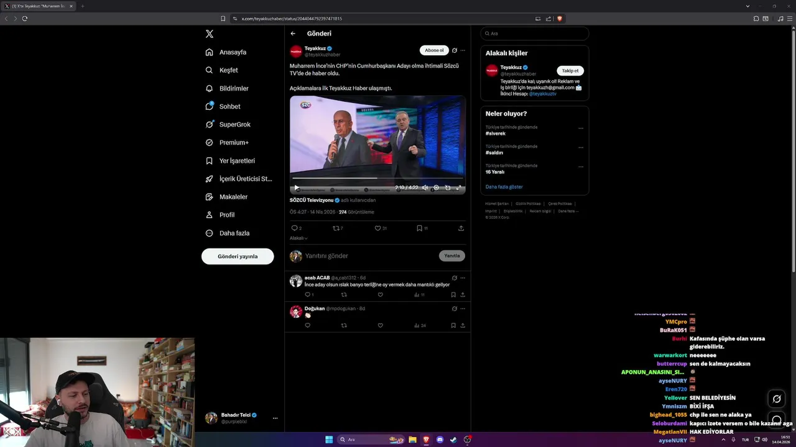Toggle video picture-in-picture

[448, 187]
